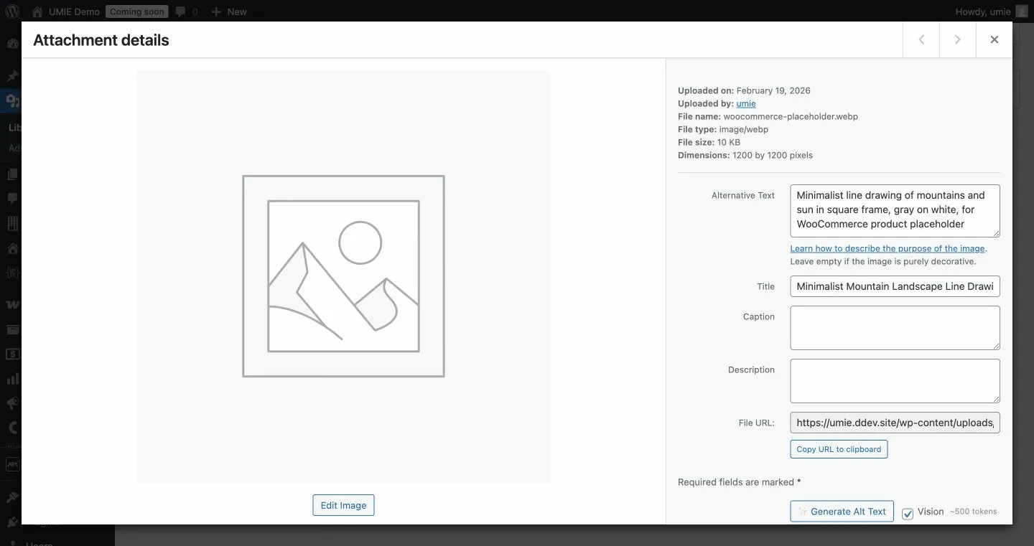Open Appearance via the paintbrush sidebar icon

[12, 496]
